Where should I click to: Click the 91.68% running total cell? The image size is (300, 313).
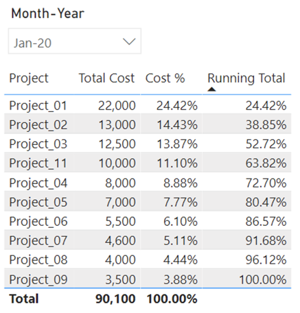[x=266, y=241]
